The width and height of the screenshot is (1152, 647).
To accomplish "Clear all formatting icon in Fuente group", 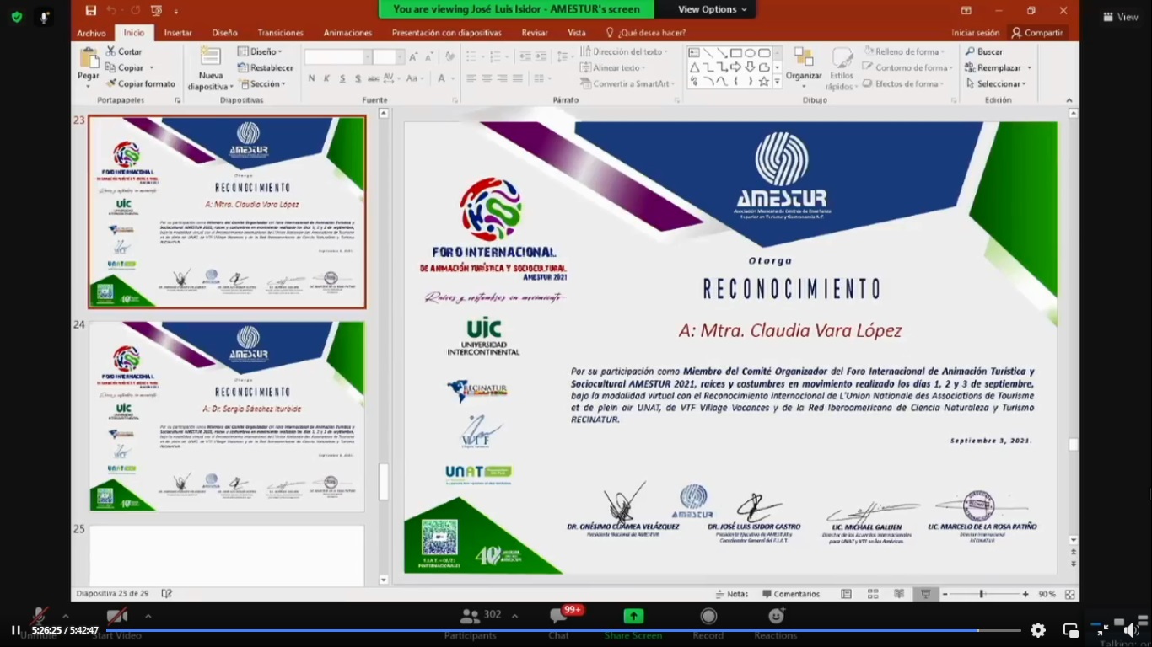I will [x=449, y=56].
